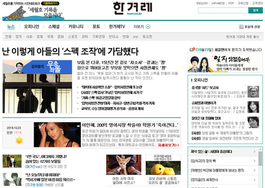Click the 한겨레 기관대 개편 출시 notice link

coord(243,37)
